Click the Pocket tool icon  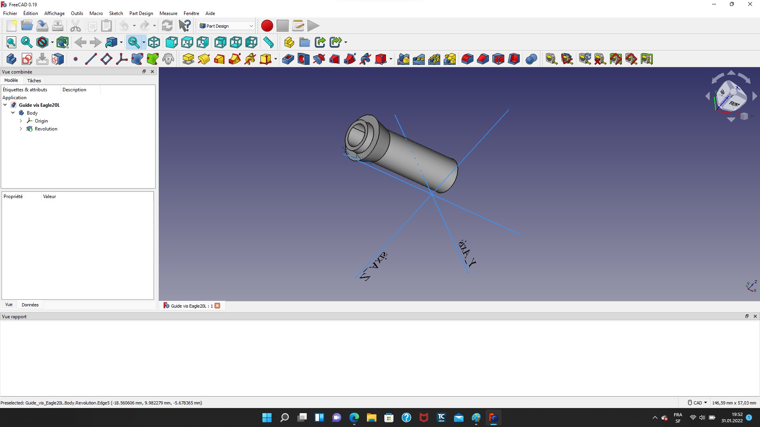(x=288, y=59)
